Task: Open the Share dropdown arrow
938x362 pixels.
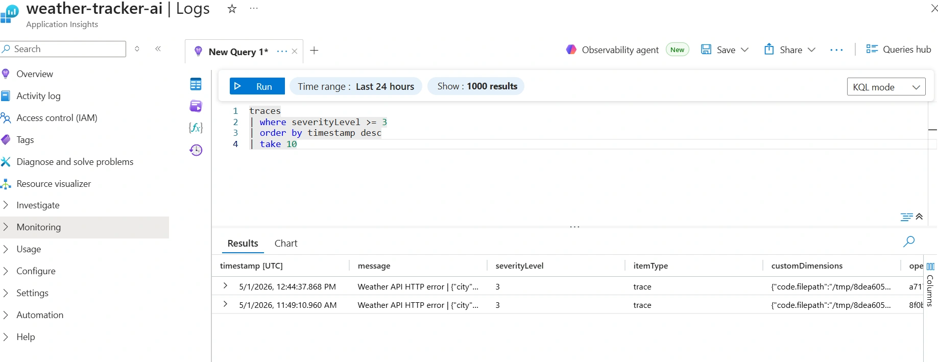Action: click(x=811, y=50)
